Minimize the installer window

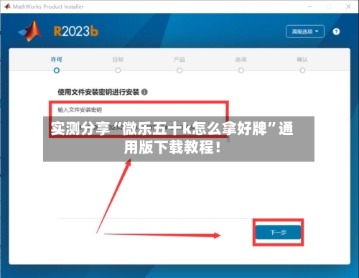(x=310, y=6)
